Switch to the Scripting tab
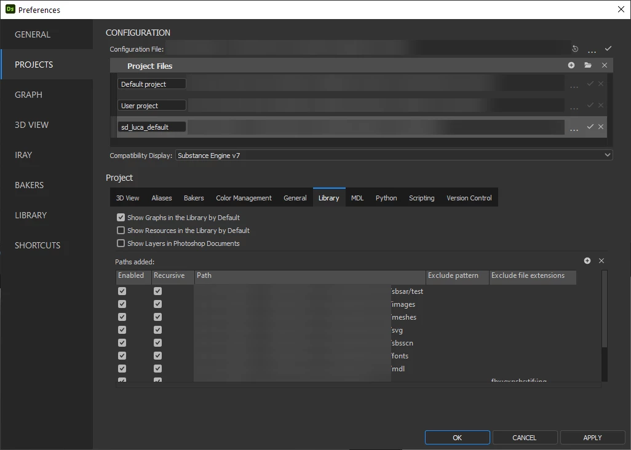This screenshot has height=450, width=631. coord(422,198)
